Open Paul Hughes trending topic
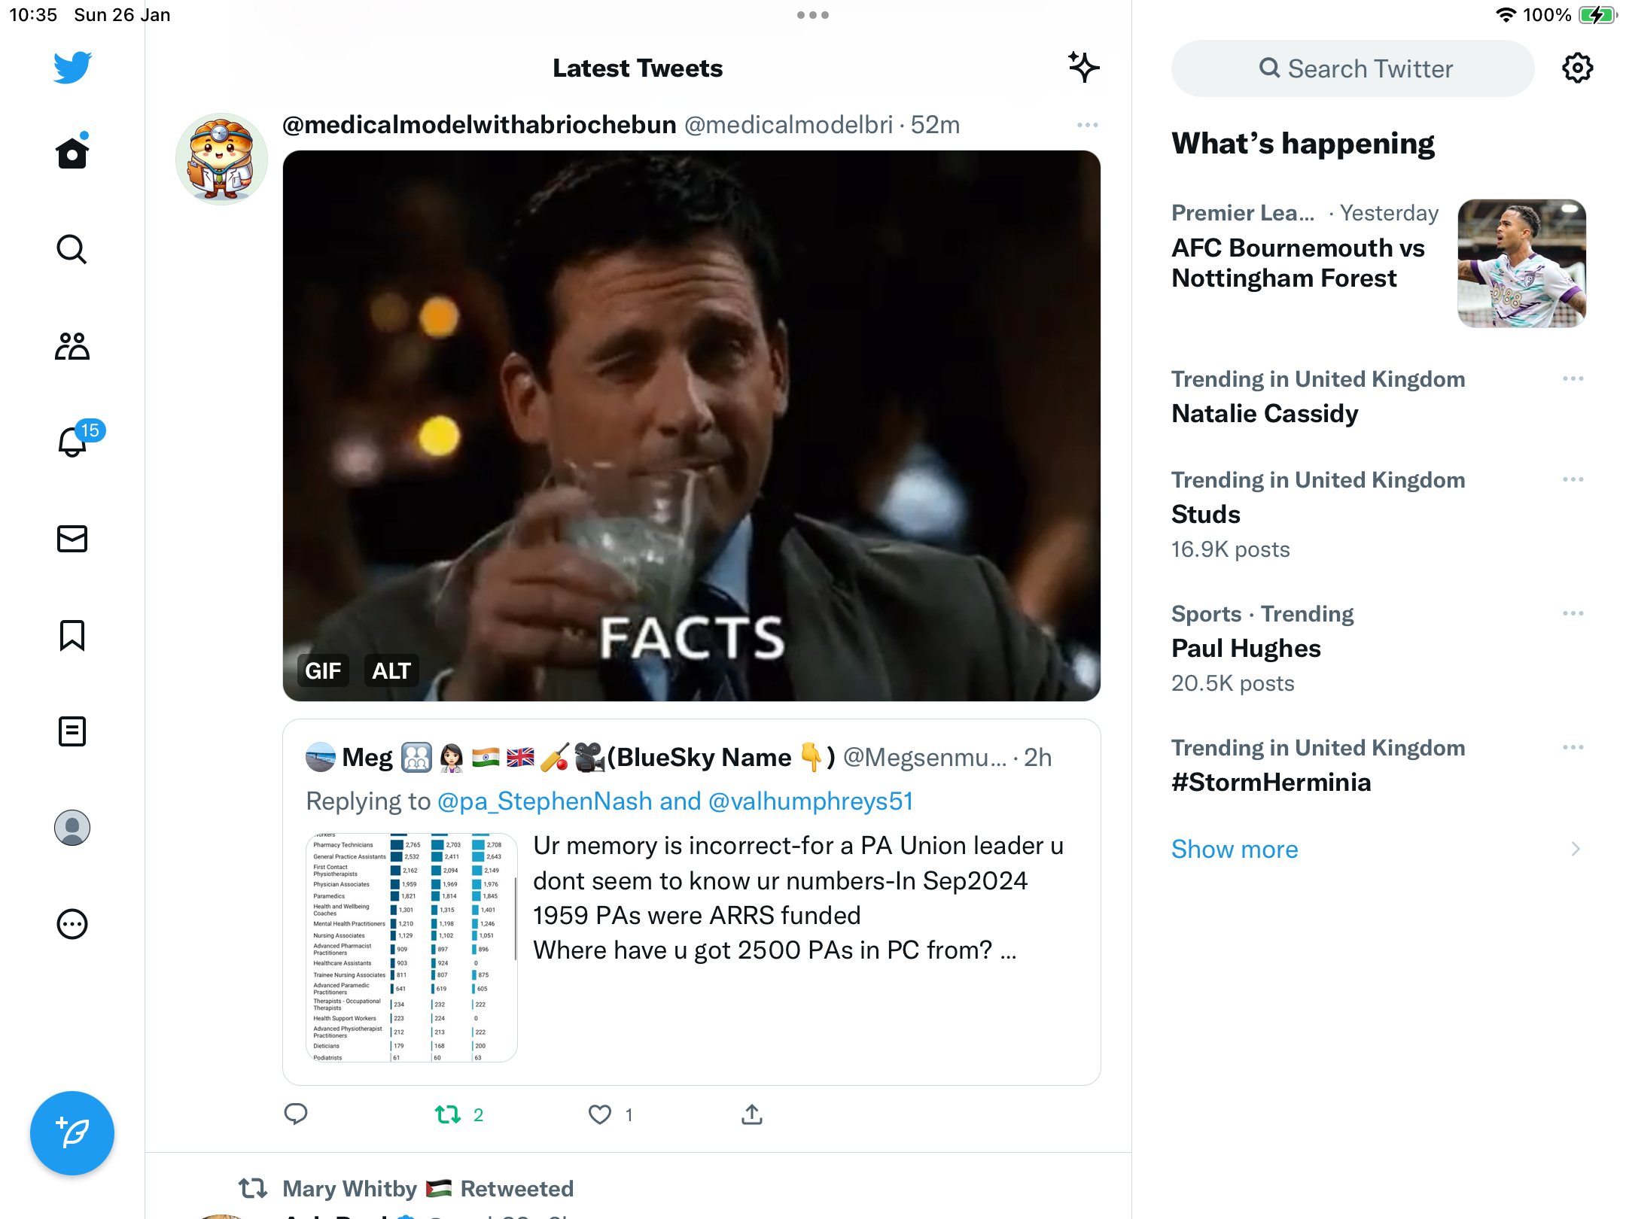Image resolution: width=1626 pixels, height=1219 pixels. point(1246,648)
